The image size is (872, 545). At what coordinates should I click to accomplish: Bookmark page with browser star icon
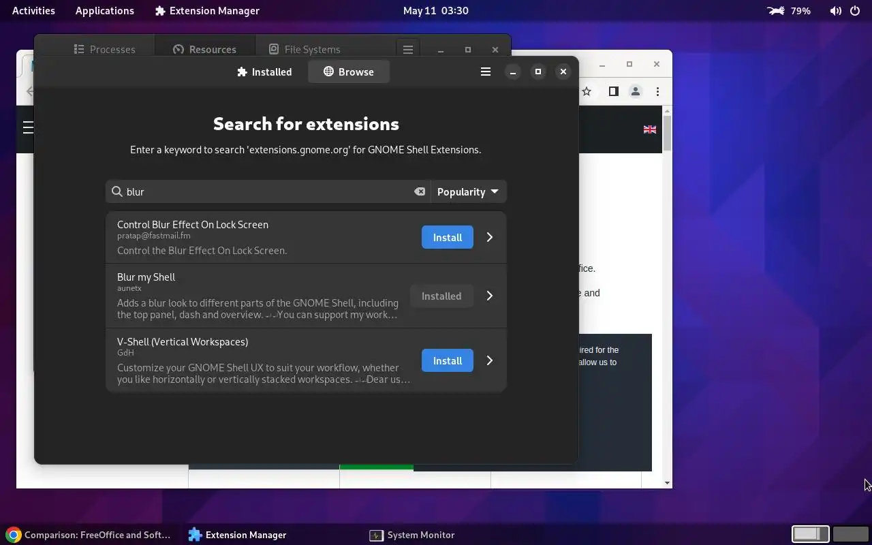(x=587, y=91)
